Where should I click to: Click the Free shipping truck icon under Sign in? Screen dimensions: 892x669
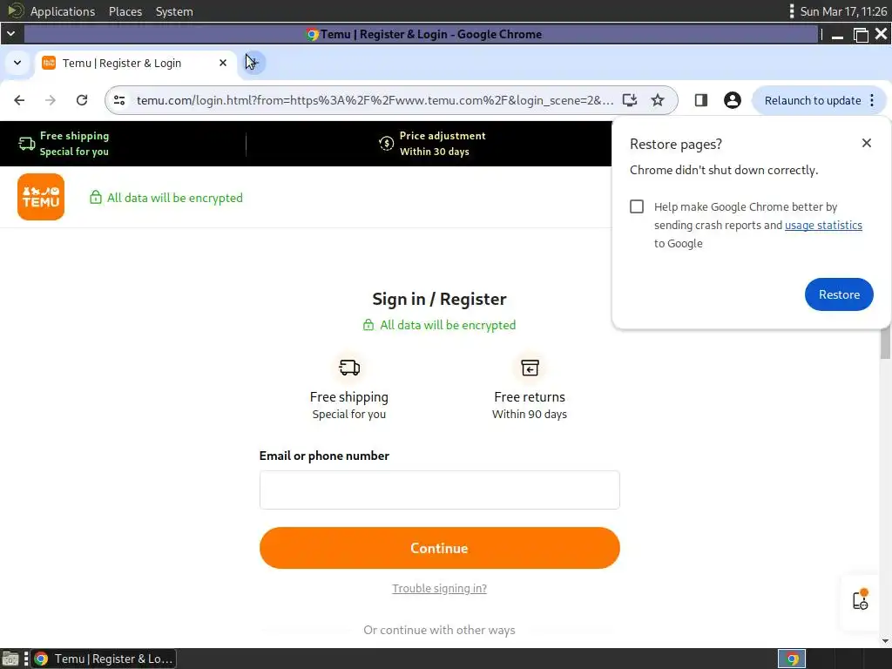click(x=349, y=368)
